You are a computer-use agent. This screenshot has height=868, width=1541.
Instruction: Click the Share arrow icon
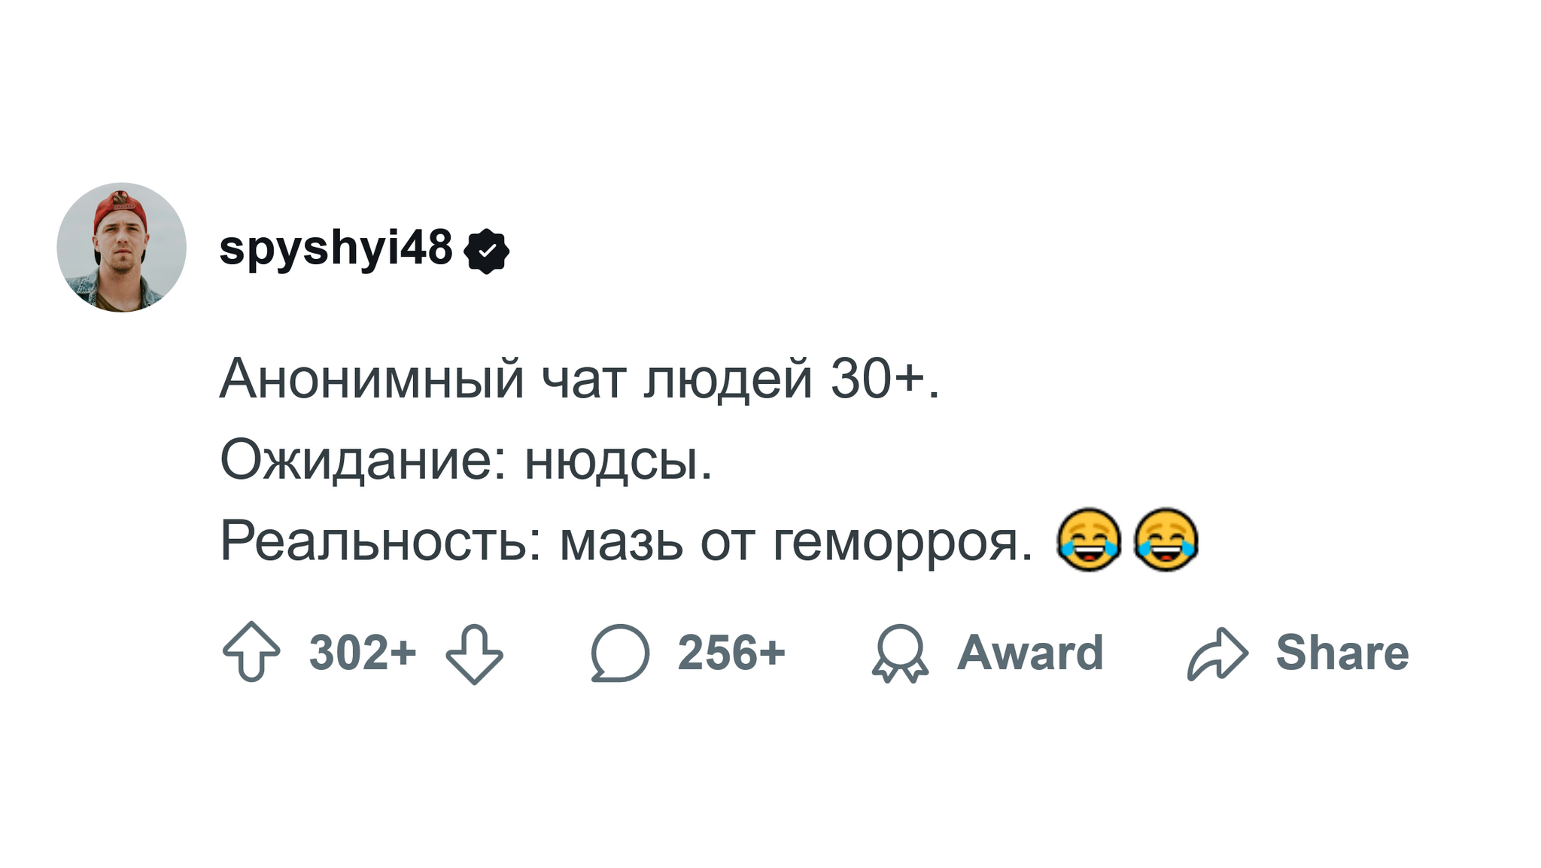click(1217, 653)
